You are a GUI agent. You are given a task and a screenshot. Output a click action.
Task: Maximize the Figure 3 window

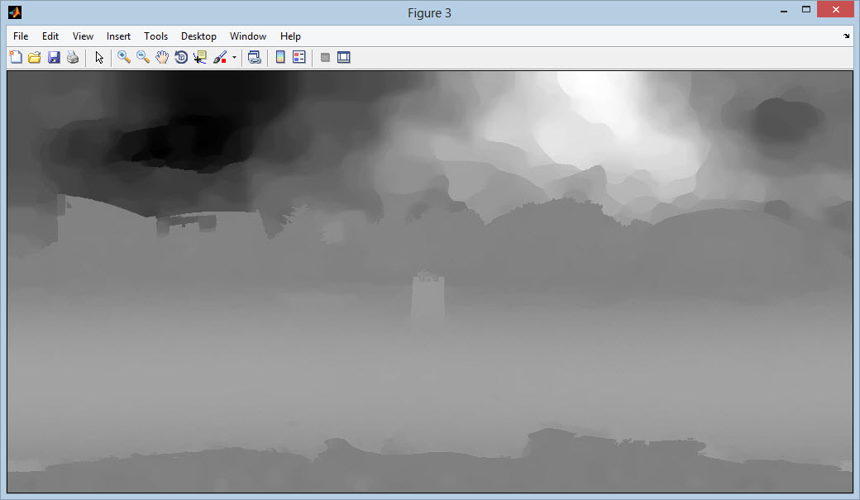pyautogui.click(x=806, y=9)
